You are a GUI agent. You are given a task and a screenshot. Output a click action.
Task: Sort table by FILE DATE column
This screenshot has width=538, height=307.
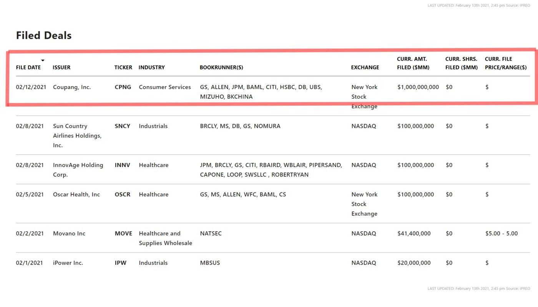[x=28, y=67]
